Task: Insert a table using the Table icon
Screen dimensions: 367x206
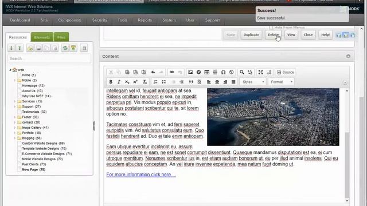Action: coord(206,72)
